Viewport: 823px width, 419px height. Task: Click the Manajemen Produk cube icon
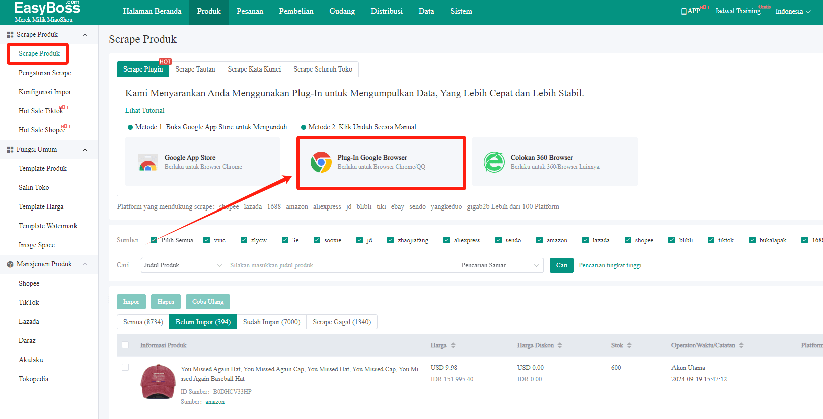(x=10, y=264)
